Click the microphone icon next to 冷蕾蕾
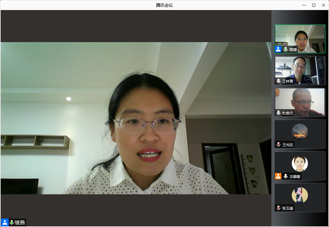Screen dimensions: 329x227 [x=286, y=176]
